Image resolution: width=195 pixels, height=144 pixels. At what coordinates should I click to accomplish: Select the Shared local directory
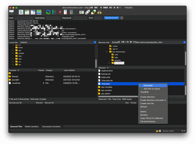coord(15,76)
